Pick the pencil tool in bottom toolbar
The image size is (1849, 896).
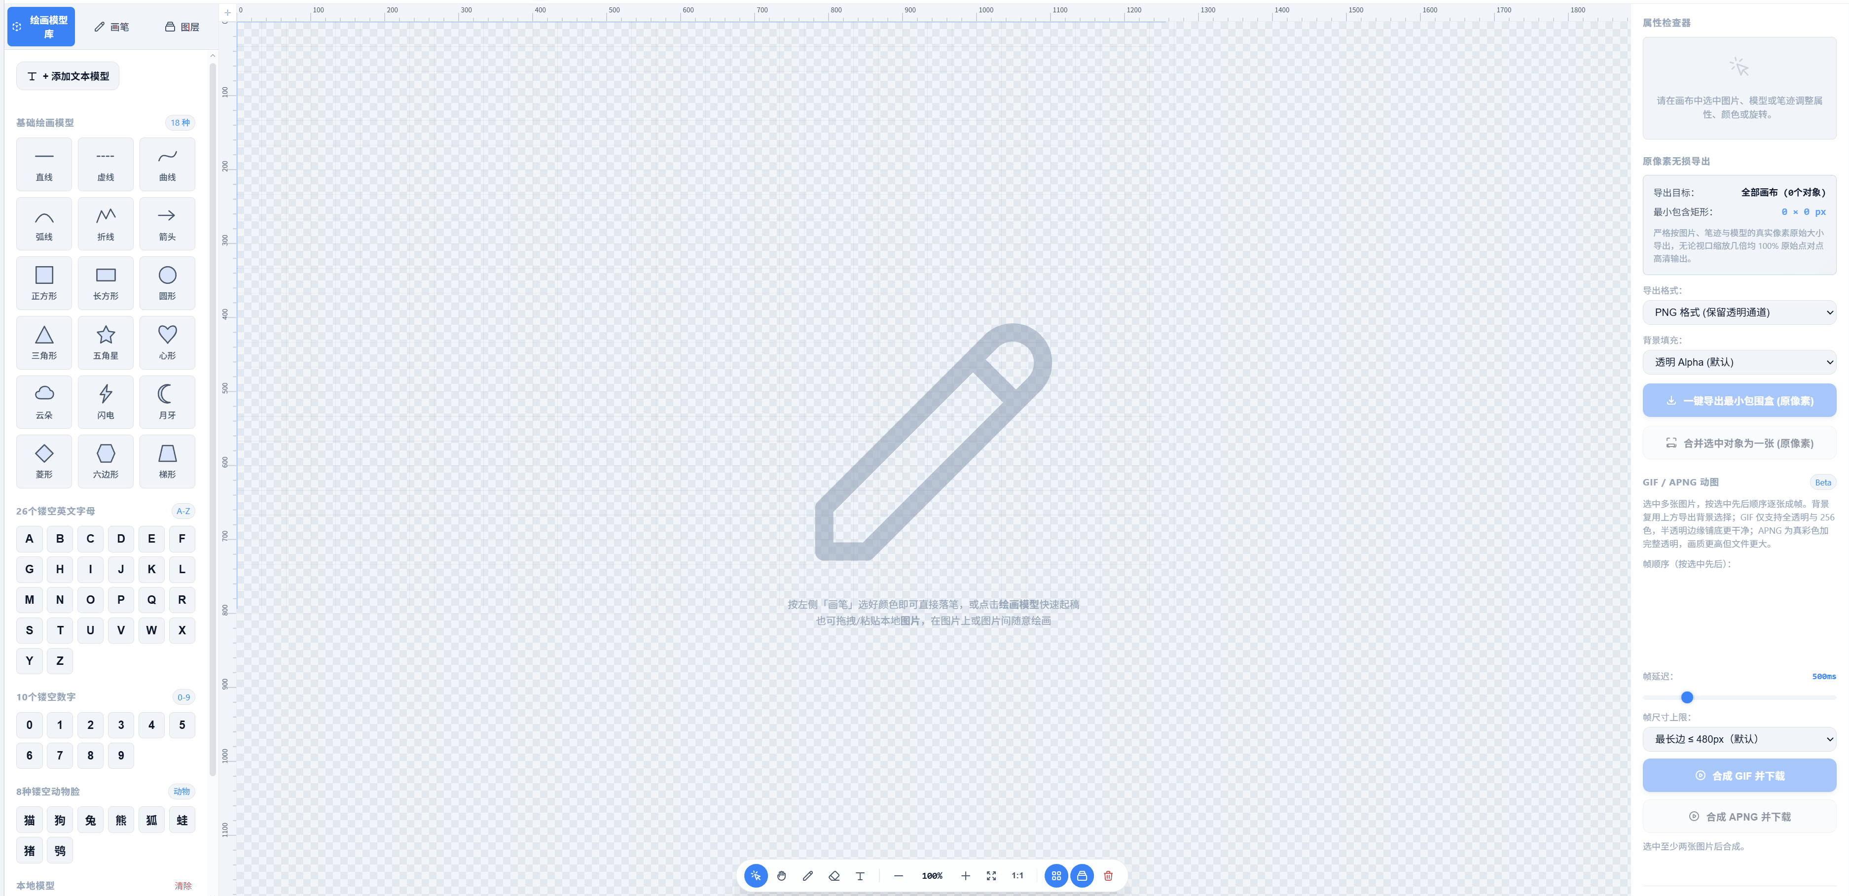tap(807, 876)
